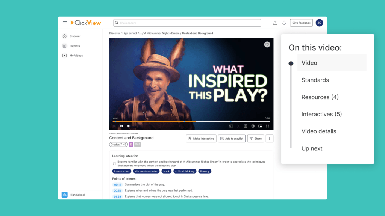Cast the video to a device
Image resolution: width=385 pixels, height=216 pixels.
231,126
